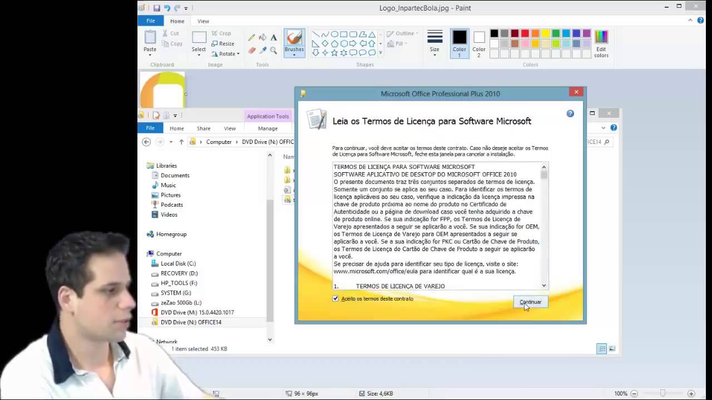Switch to details view icon in Explorer
Viewport: 712px width, 400px height.
[x=601, y=349]
